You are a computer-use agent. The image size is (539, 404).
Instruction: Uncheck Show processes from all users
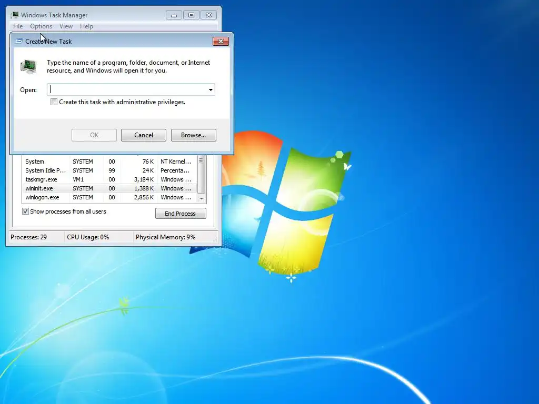coord(25,211)
